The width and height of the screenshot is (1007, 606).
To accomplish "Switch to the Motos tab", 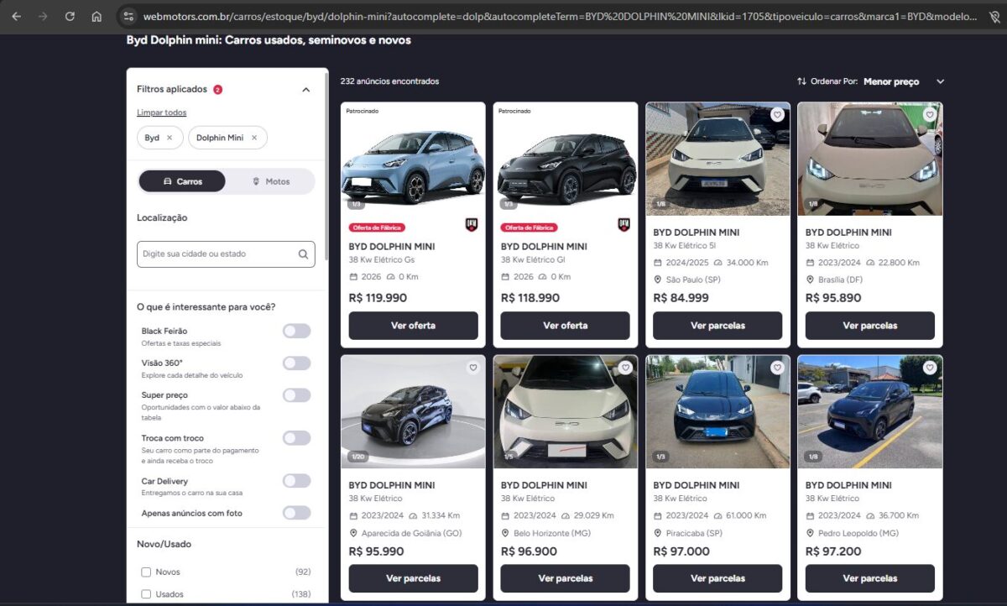I will (270, 181).
